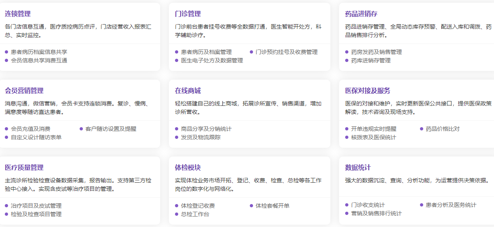The image size is (494, 227).
Task: Open the 体检模块 card heading
Action: [x=188, y=168]
